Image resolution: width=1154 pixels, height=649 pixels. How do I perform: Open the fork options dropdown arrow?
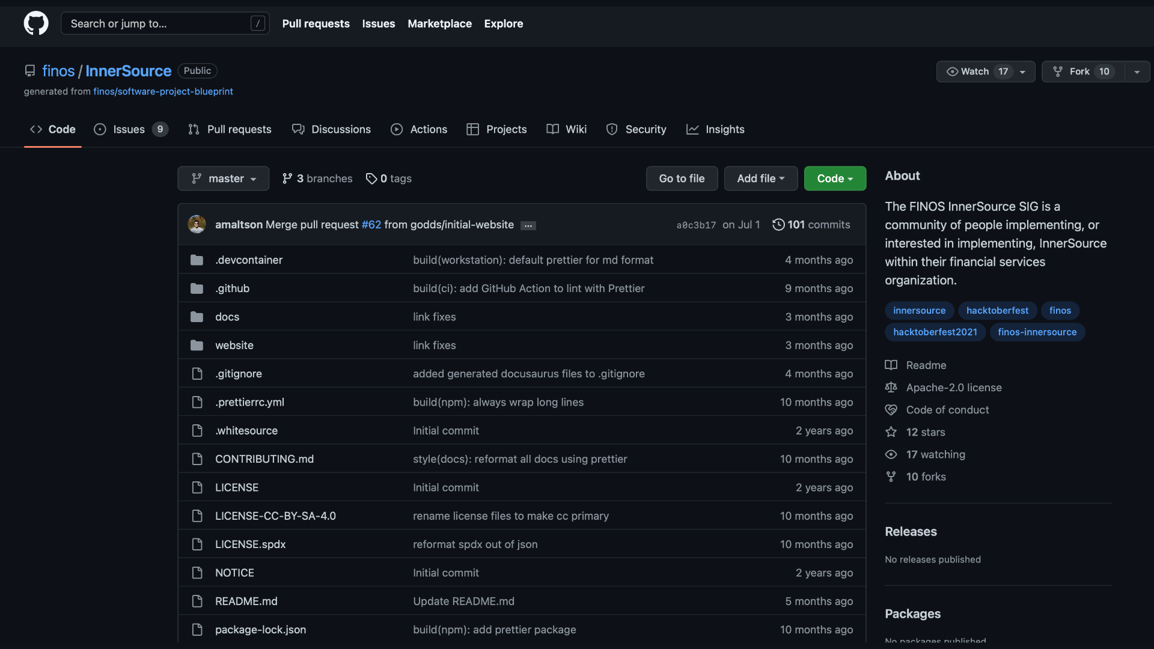tap(1137, 72)
